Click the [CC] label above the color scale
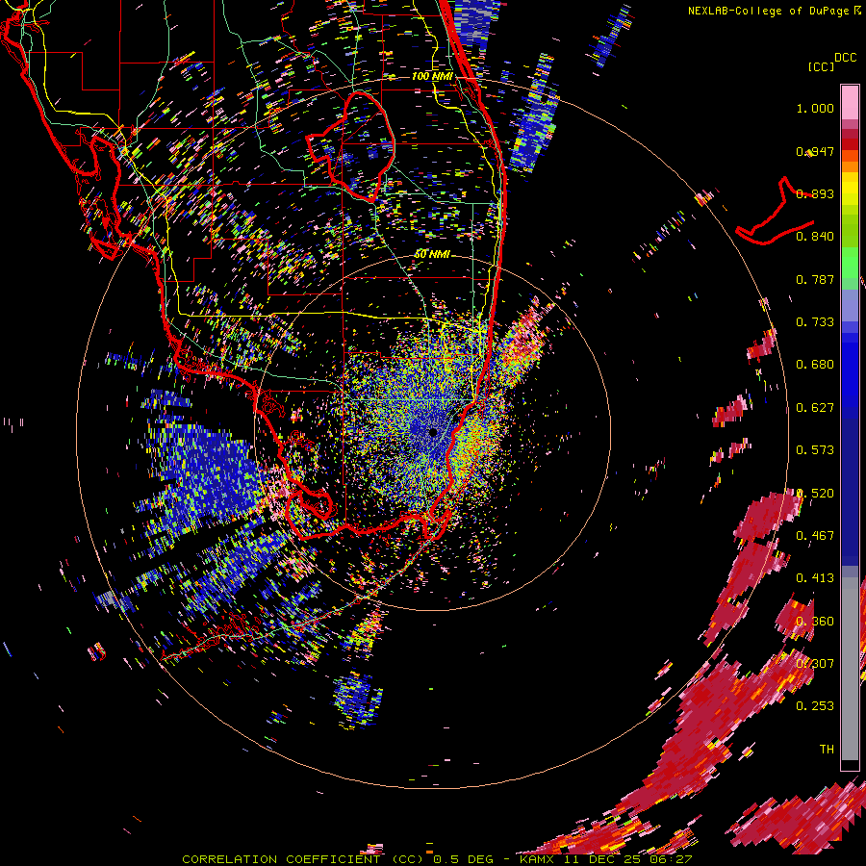 coord(821,66)
